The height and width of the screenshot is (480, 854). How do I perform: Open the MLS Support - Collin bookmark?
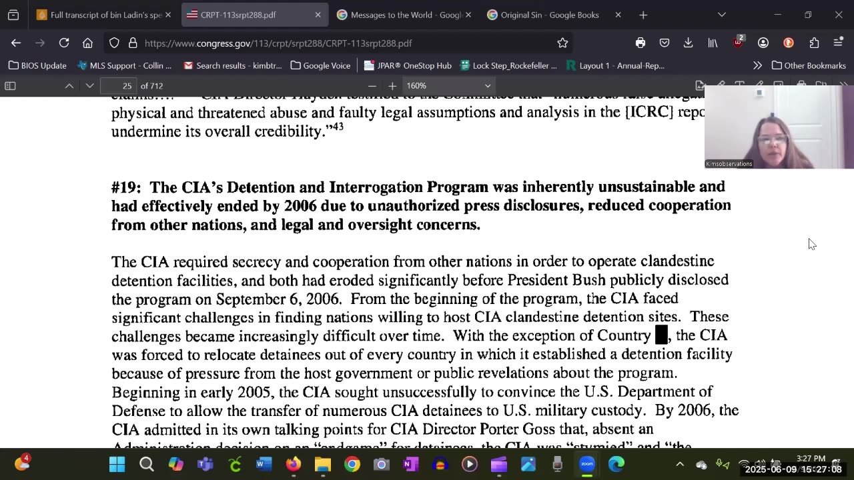click(x=125, y=65)
